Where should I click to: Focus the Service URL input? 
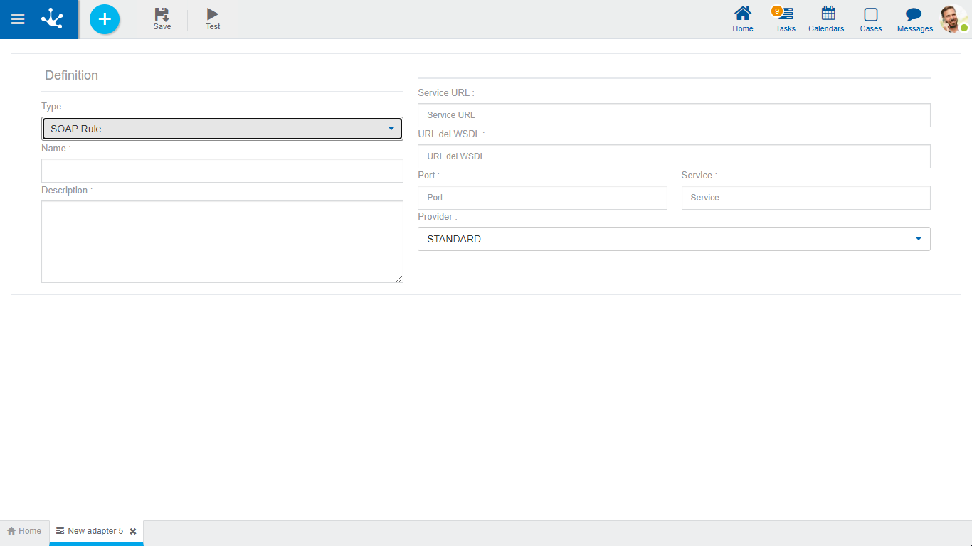tap(674, 115)
